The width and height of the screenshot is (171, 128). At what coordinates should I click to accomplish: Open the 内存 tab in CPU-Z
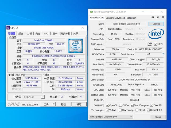[x=38, y=34]
